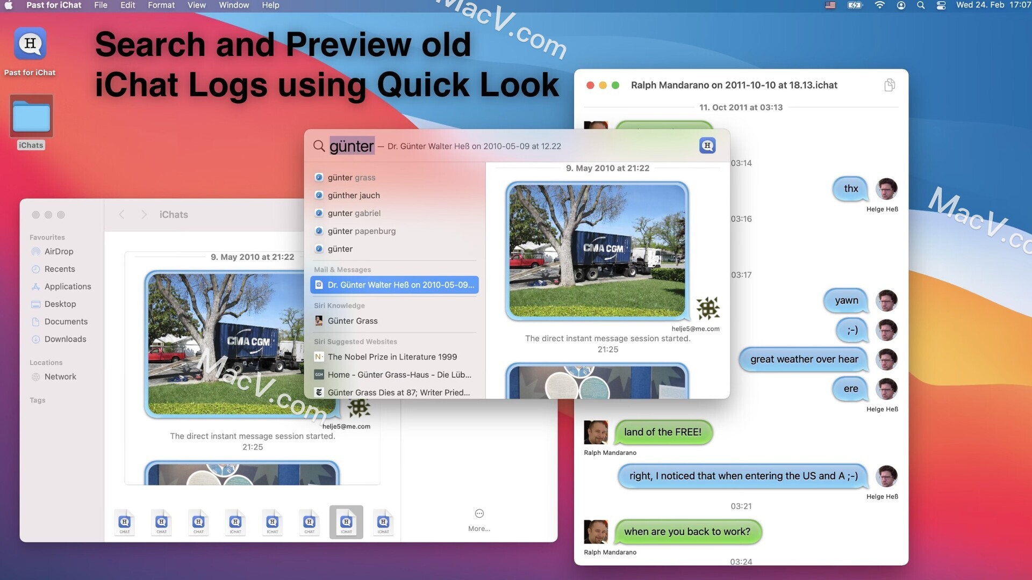Select the fifth ichat file in gallery strip

pos(273,522)
